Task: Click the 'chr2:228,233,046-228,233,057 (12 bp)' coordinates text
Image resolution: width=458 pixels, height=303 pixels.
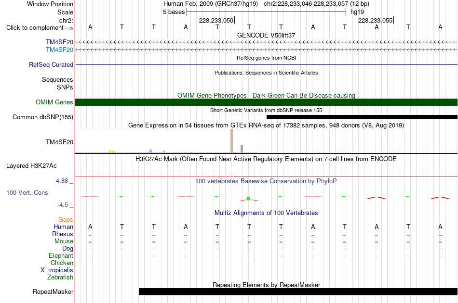Action: pos(316,4)
